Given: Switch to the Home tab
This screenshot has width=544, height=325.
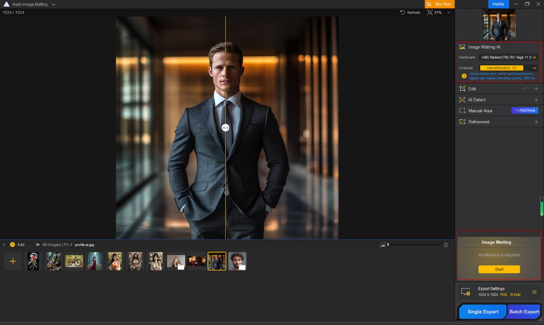Looking at the screenshot, I should coord(498,4).
